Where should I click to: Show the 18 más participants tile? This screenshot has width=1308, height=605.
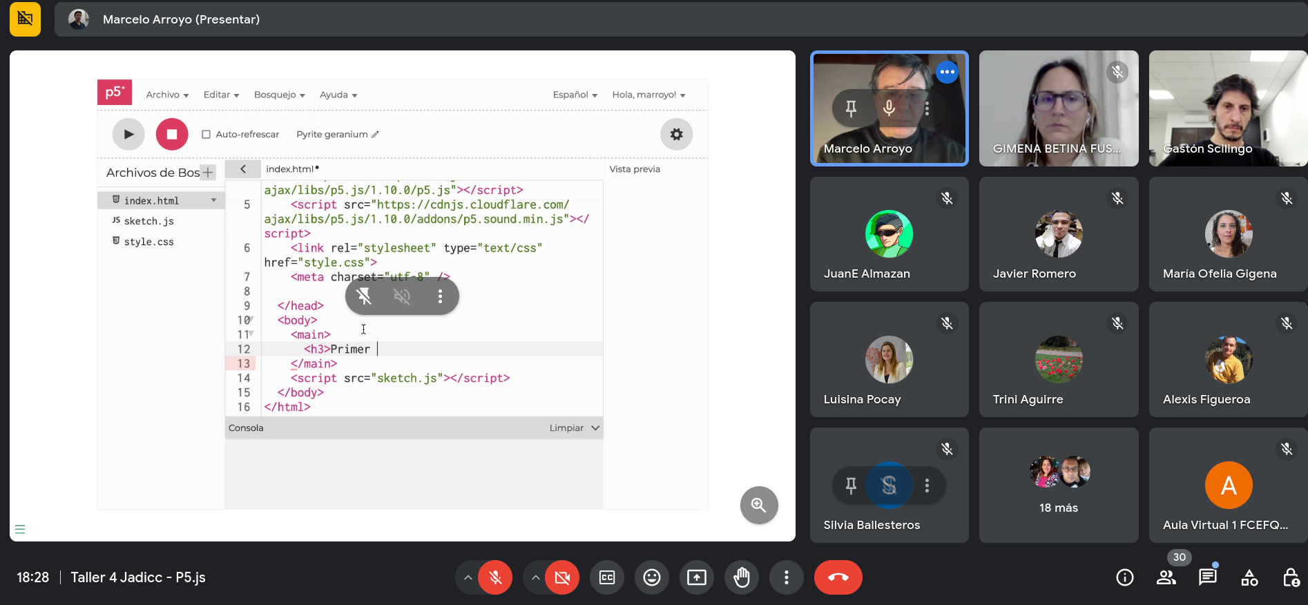pos(1059,485)
